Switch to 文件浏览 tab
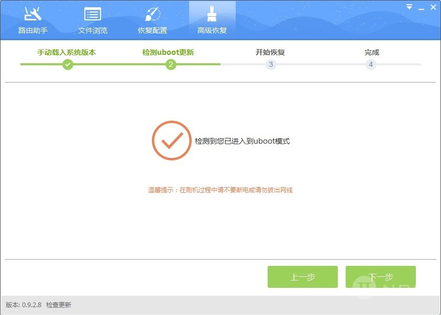Viewport: 441px width, 315px height. pos(93,20)
